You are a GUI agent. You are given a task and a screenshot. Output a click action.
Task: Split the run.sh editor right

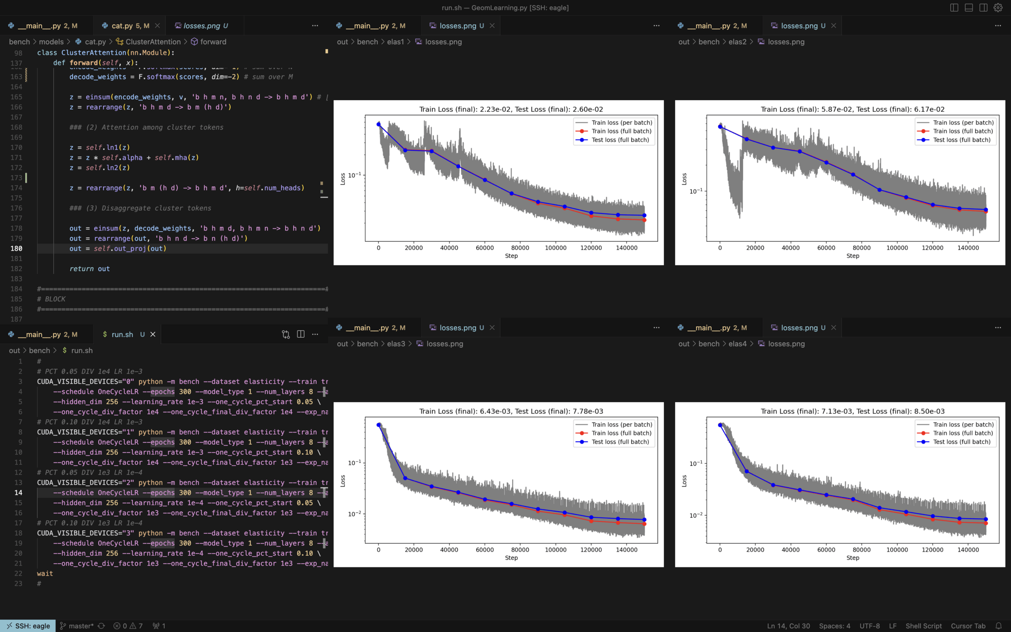(301, 334)
